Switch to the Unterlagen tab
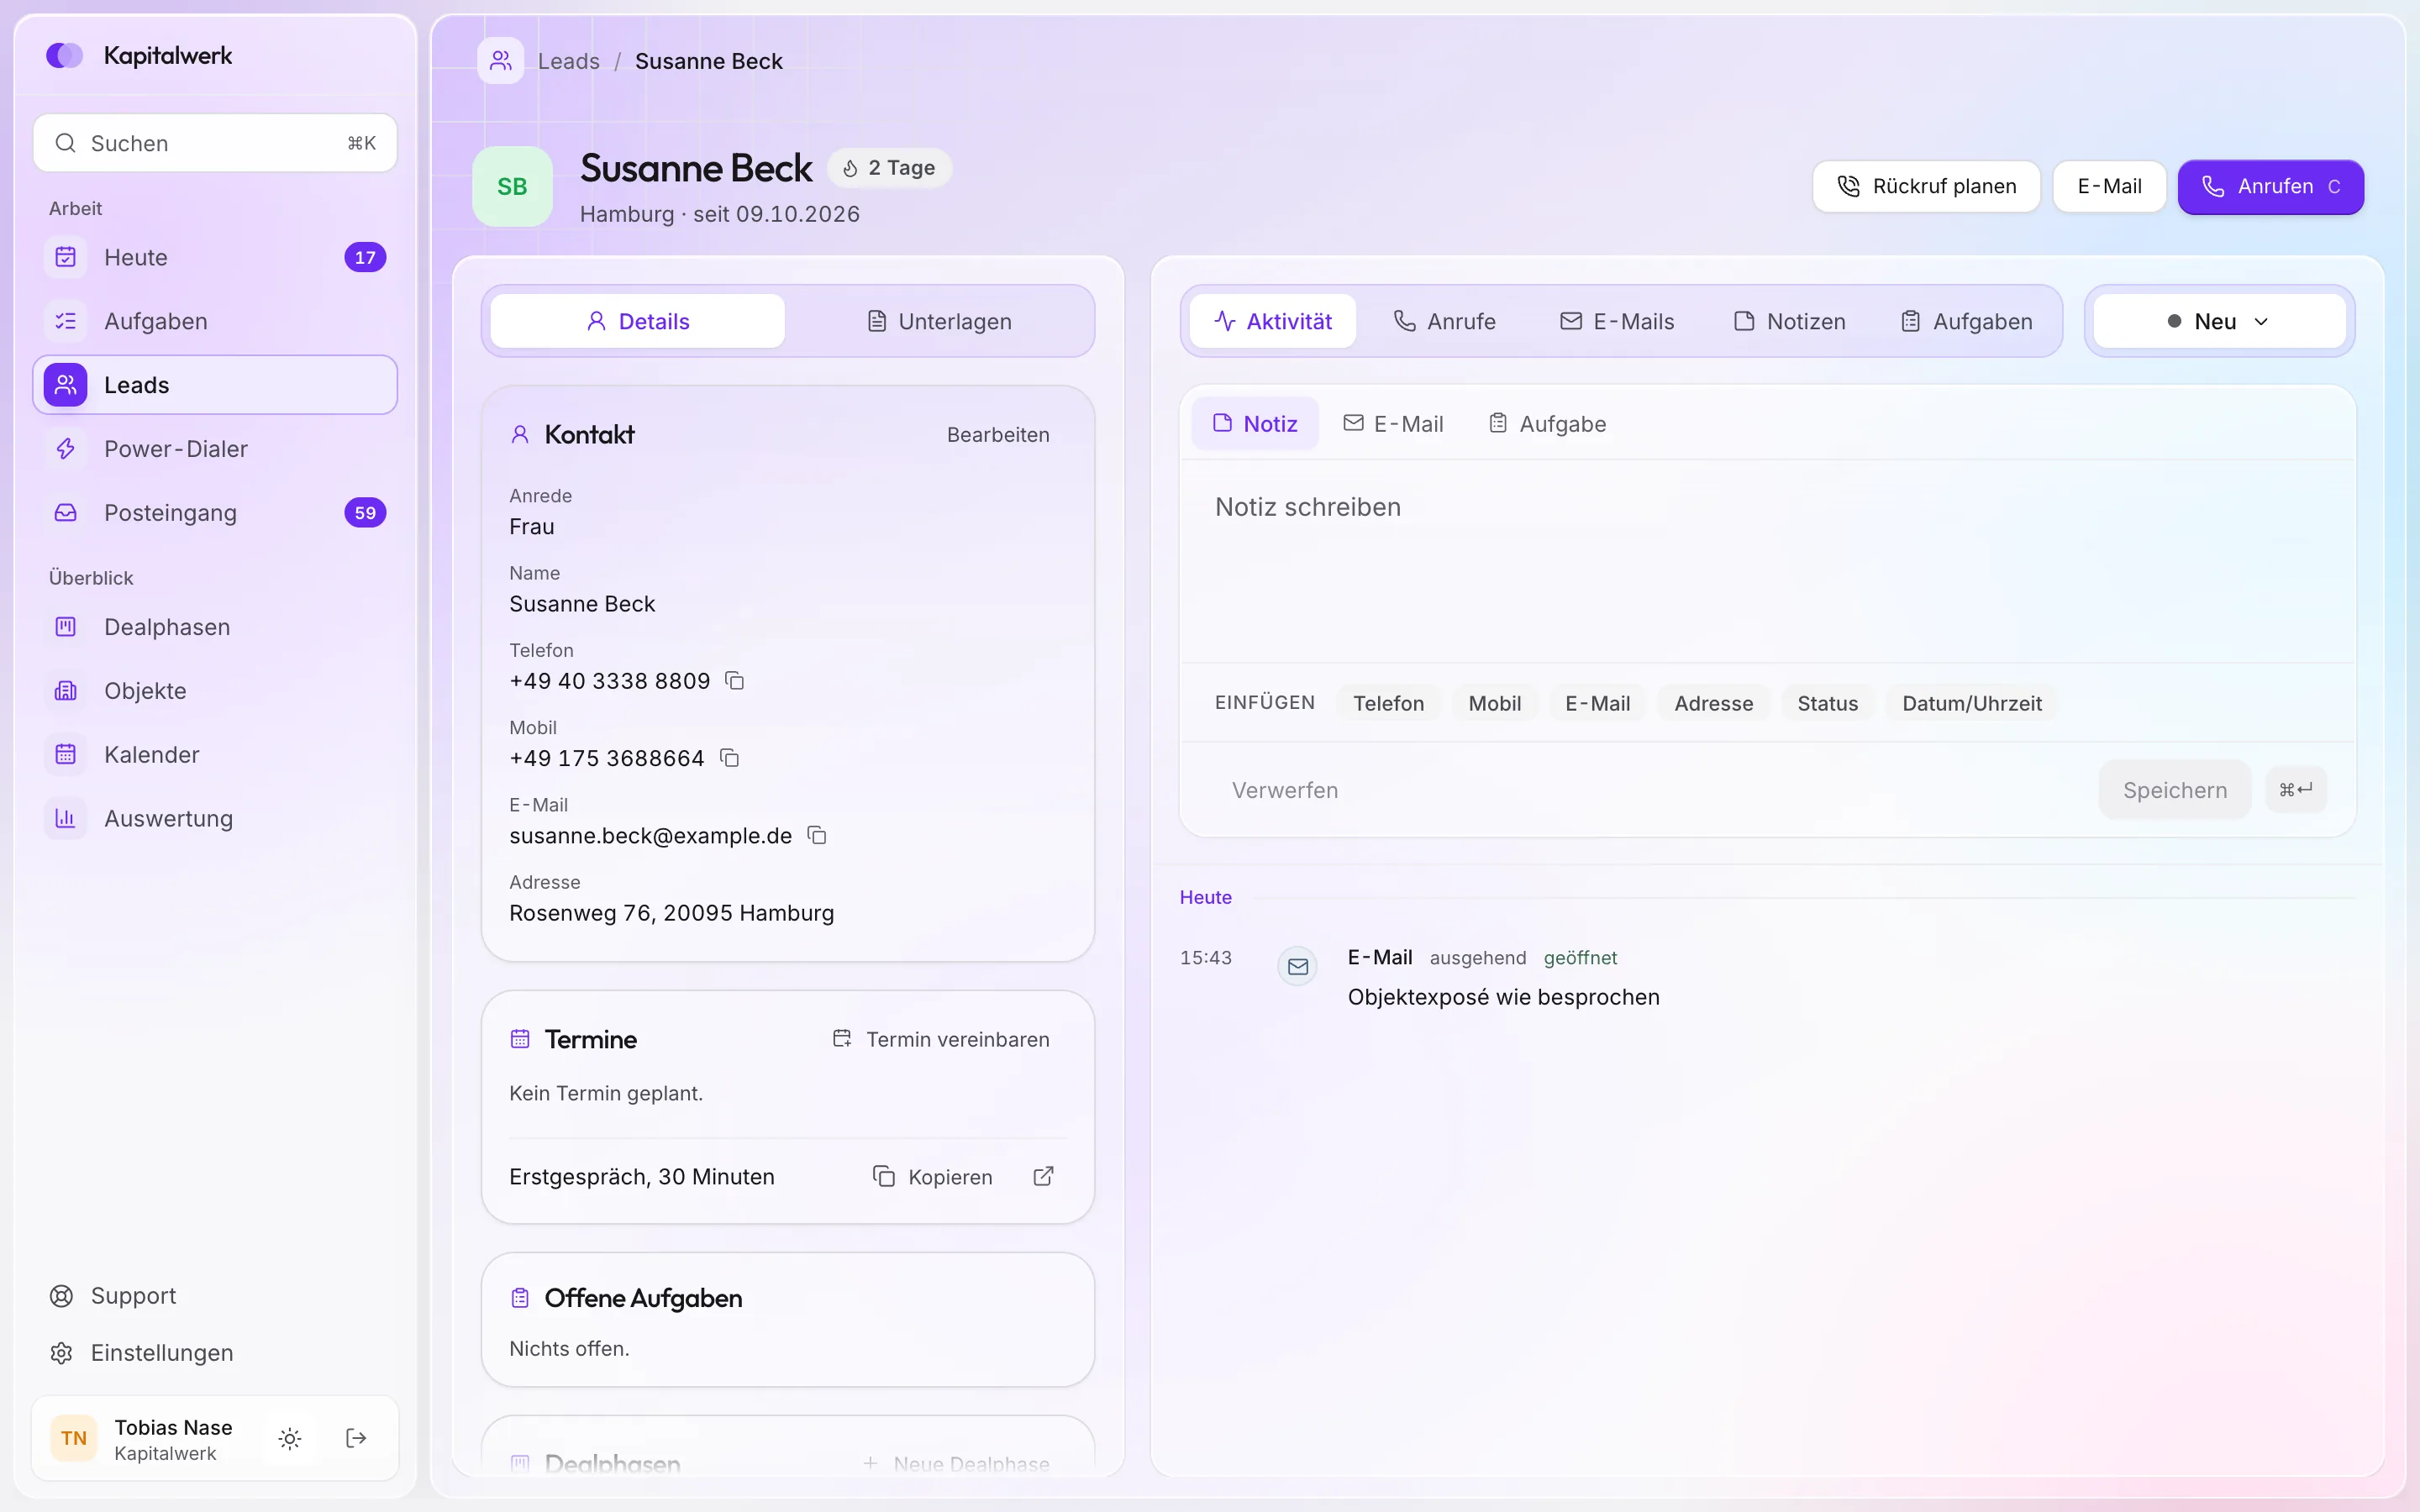Viewport: 2420px width, 1512px height. tap(938, 321)
